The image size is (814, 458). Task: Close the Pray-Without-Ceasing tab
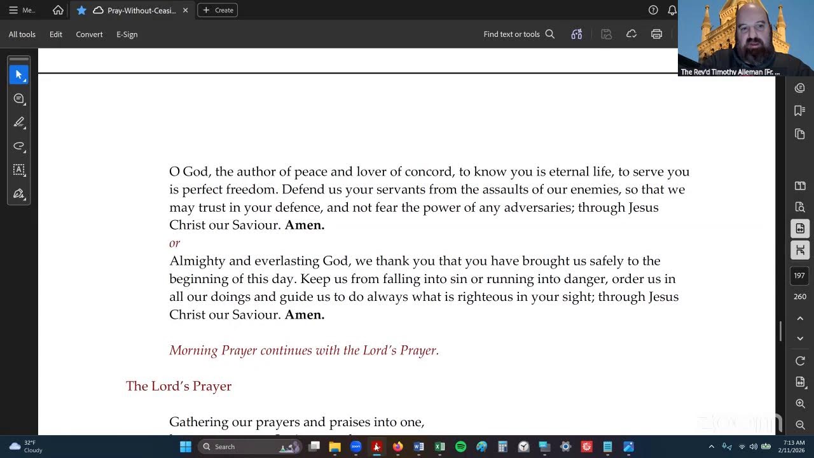point(186,10)
